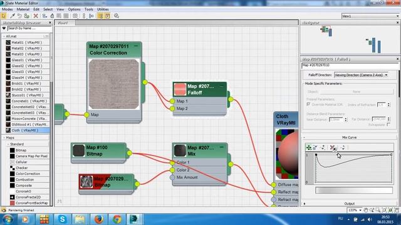Screen dimensions: 401x225
Task: Click the map name field Map #2070297010
Action: 350,66
